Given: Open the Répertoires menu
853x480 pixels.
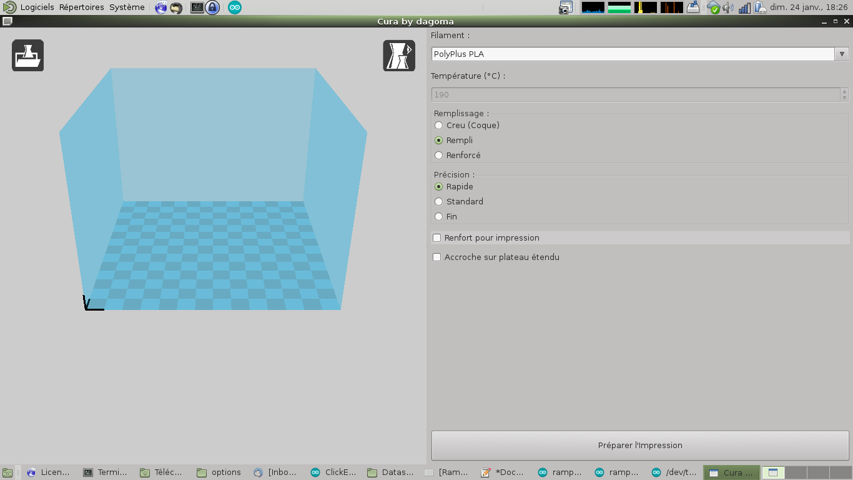Looking at the screenshot, I should click(x=82, y=7).
